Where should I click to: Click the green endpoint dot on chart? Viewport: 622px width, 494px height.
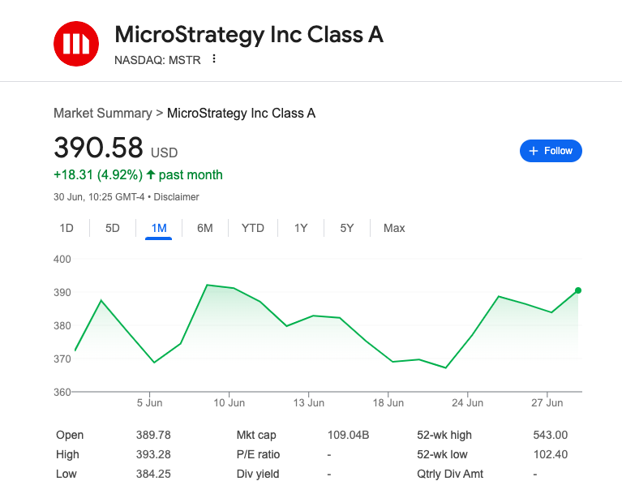click(578, 290)
